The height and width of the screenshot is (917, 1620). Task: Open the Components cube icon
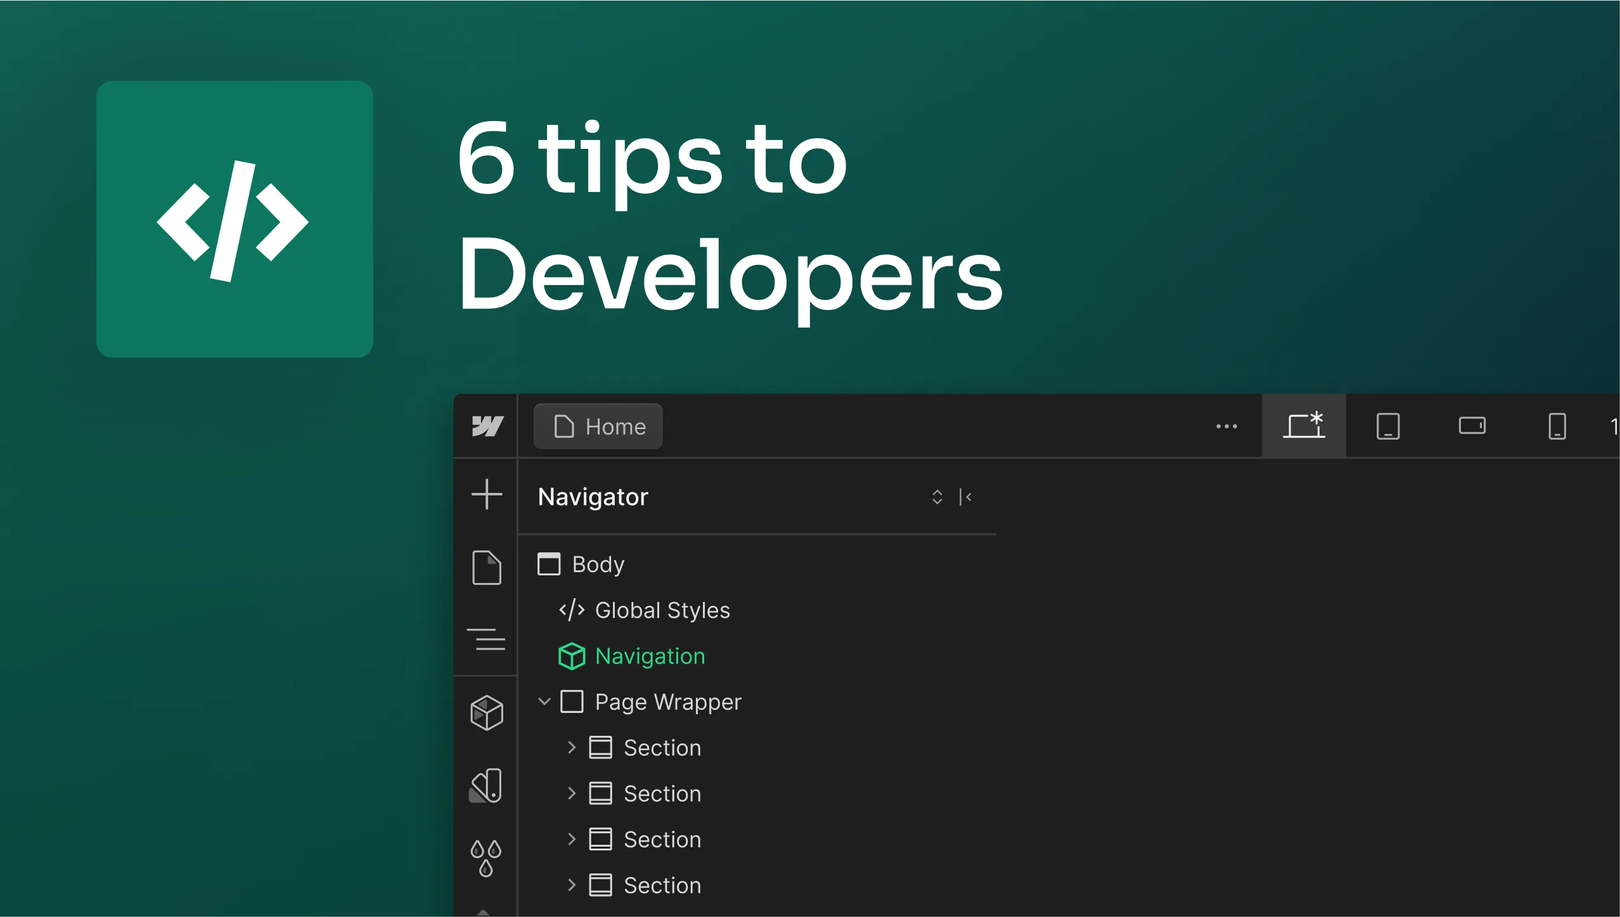(x=487, y=713)
